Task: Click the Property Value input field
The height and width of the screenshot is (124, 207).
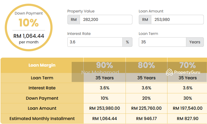Action: pyautogui.click(x=106, y=20)
